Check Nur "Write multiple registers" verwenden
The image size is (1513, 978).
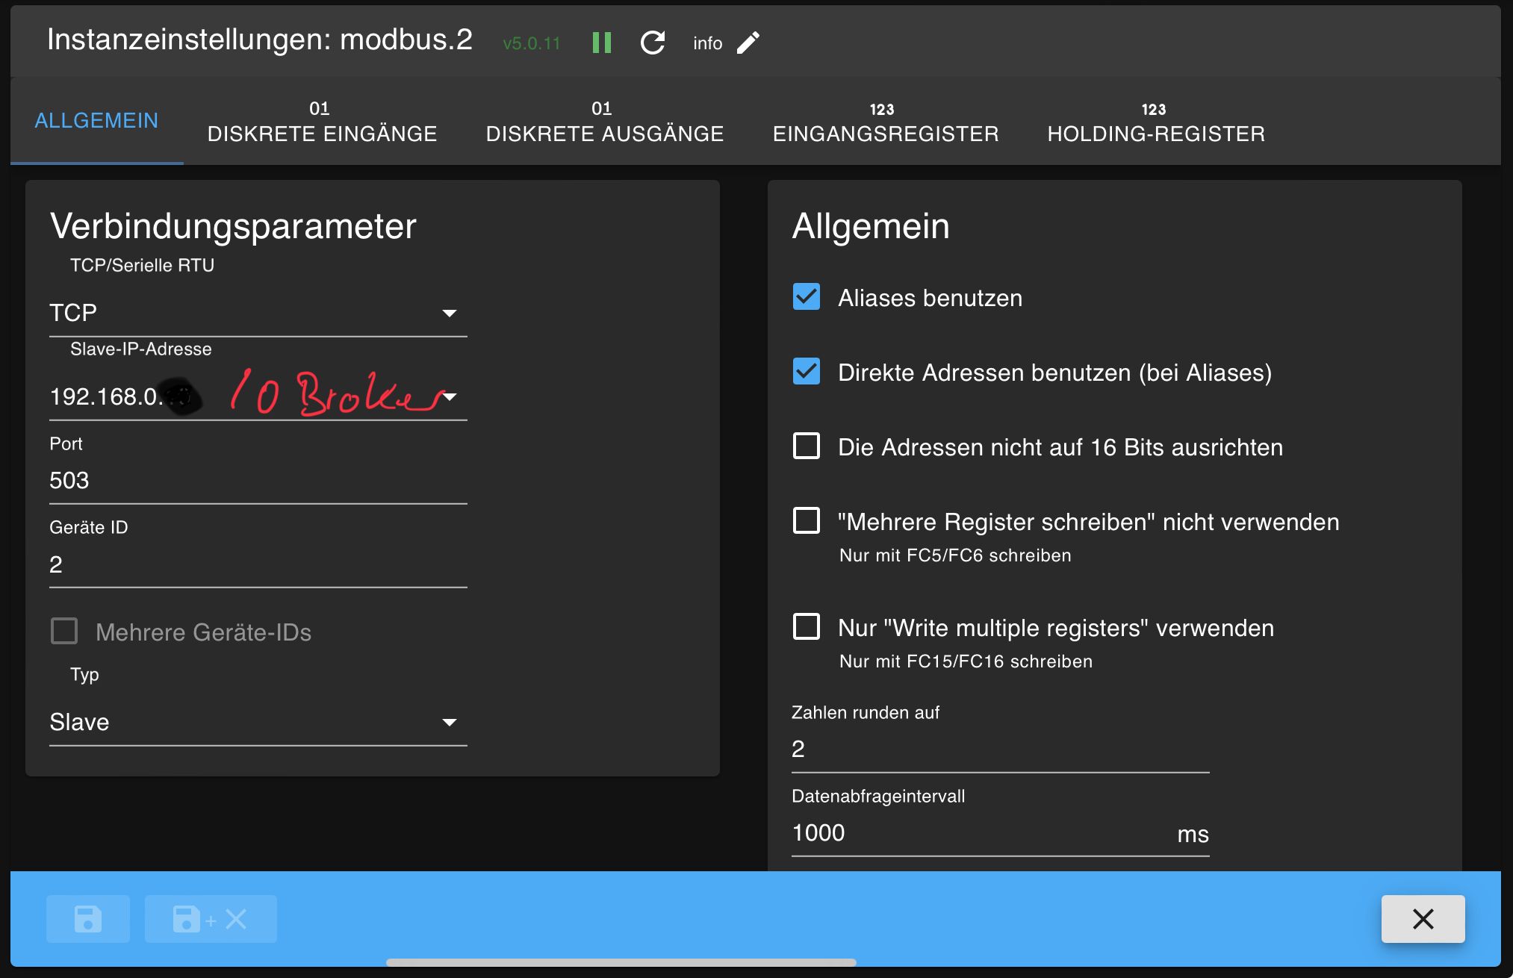click(x=807, y=627)
